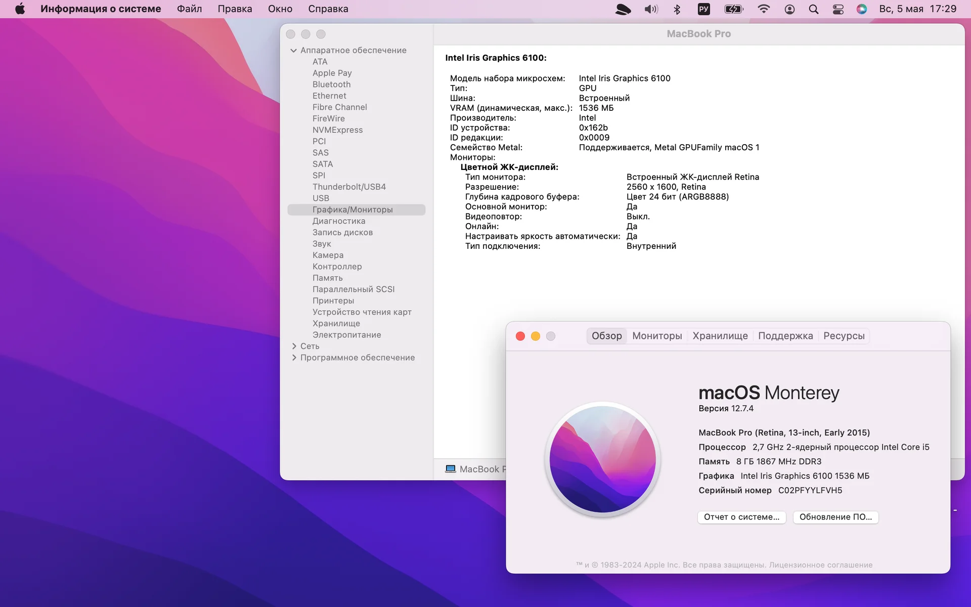
Task: Open Wi-Fi menu icon
Action: click(764, 9)
